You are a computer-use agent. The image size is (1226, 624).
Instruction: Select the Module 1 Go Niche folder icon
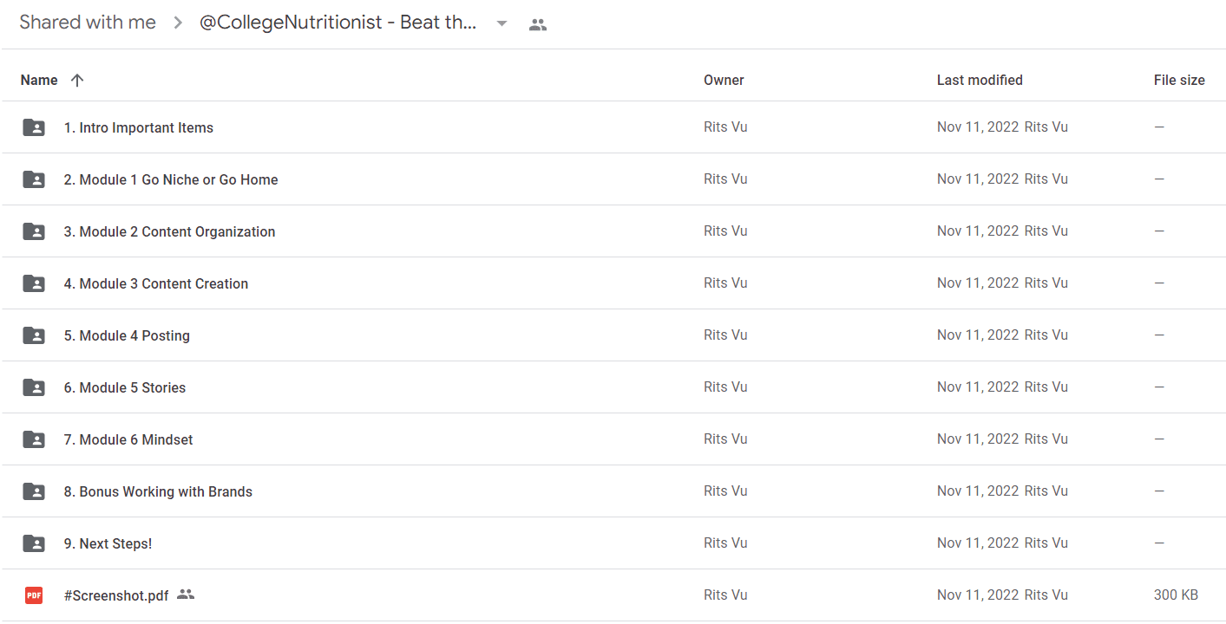[x=34, y=179]
